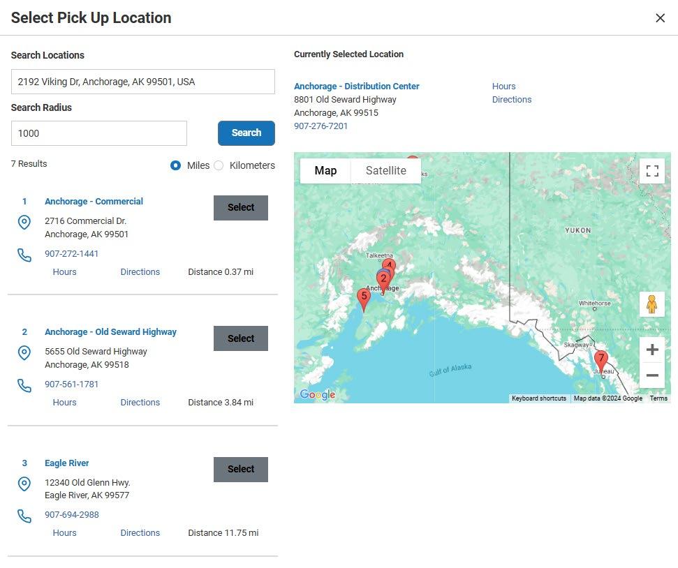Switch map to Satellite view tab
Screen dimensions: 678x568
[385, 171]
